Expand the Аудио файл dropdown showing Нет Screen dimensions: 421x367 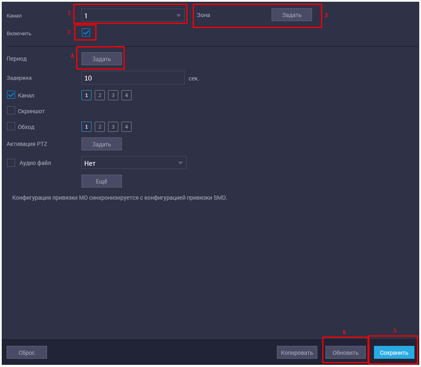tap(134, 163)
